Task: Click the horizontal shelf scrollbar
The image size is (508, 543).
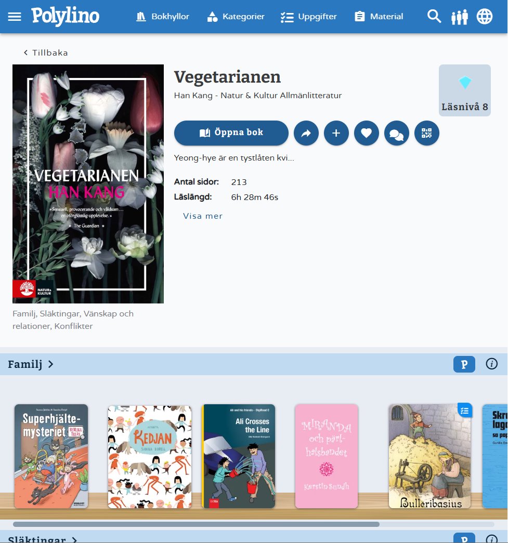Action: pyautogui.click(x=196, y=524)
